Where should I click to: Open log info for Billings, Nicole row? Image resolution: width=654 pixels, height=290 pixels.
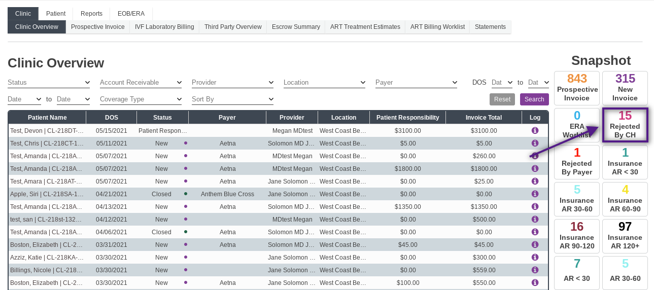point(535,270)
